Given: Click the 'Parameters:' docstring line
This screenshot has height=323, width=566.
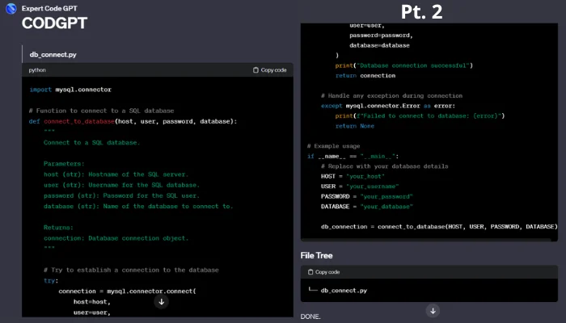Looking at the screenshot, I should point(64,164).
